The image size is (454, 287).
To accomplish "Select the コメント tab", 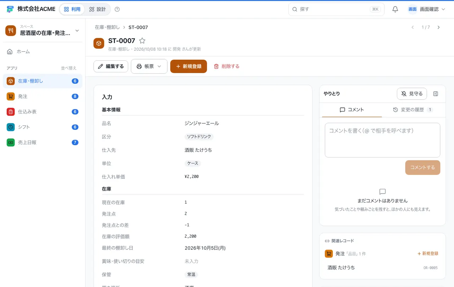I will pos(352,110).
